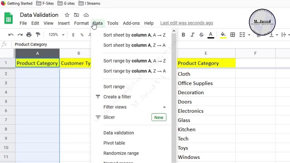
Task: Click the 'Kitchen' cell
Action: click(x=206, y=129)
